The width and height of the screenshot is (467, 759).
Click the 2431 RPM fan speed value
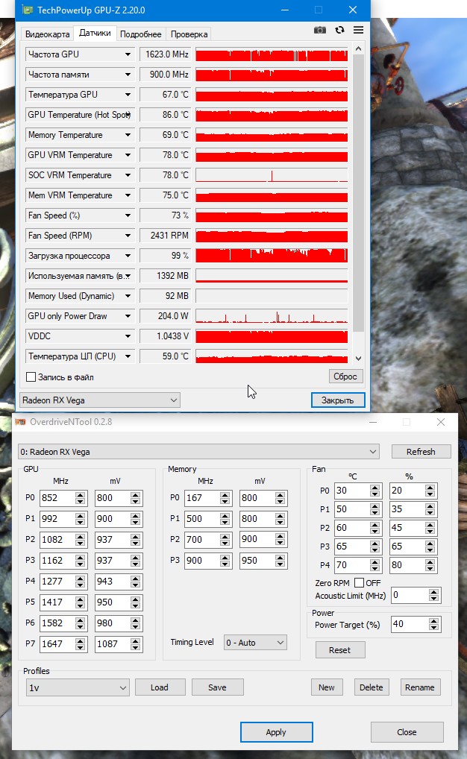[166, 236]
